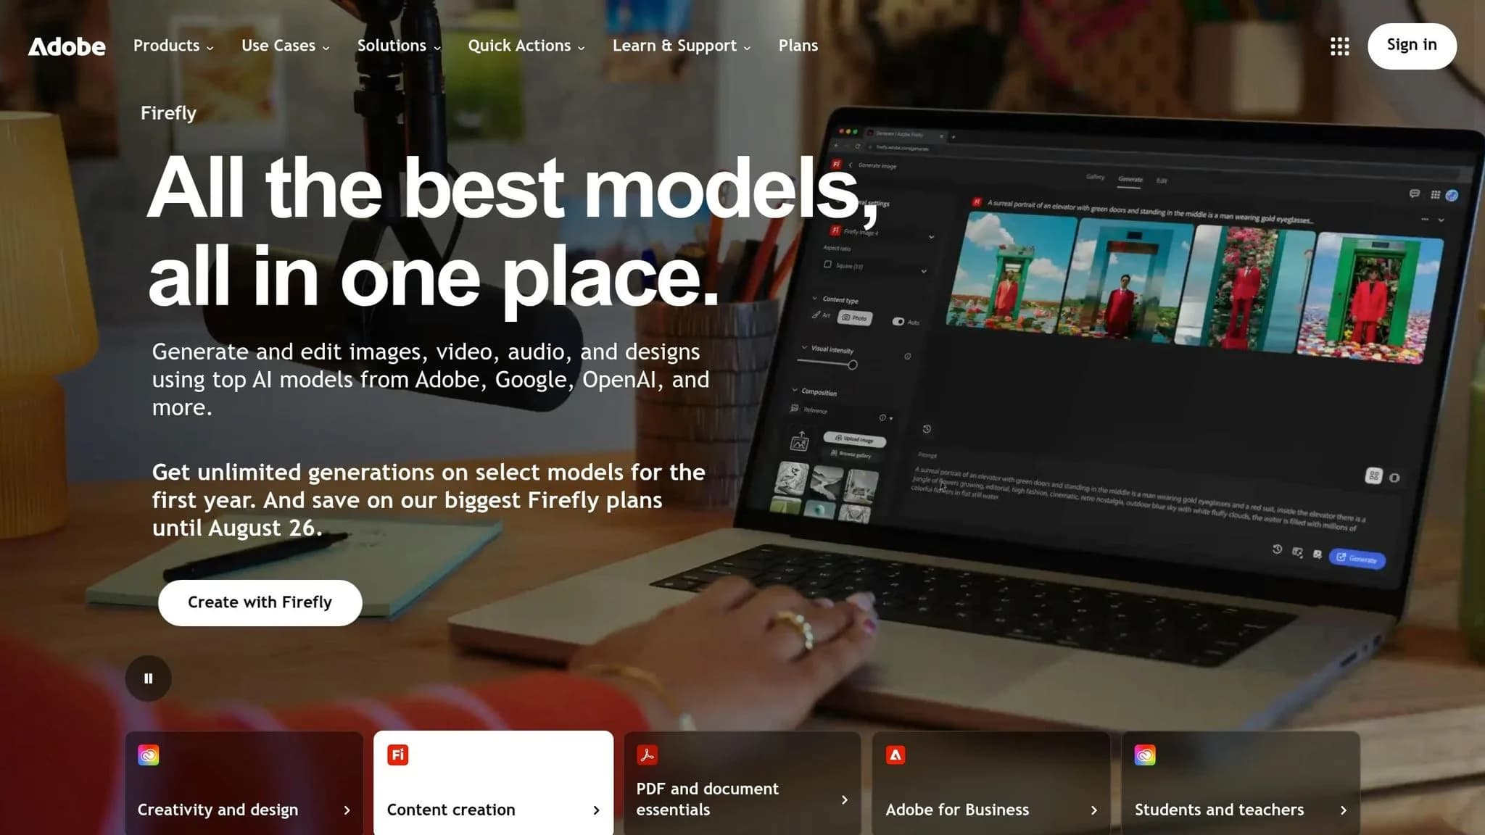This screenshot has height=835, width=1485.
Task: Select the PDF and document essentials card
Action: (742, 783)
